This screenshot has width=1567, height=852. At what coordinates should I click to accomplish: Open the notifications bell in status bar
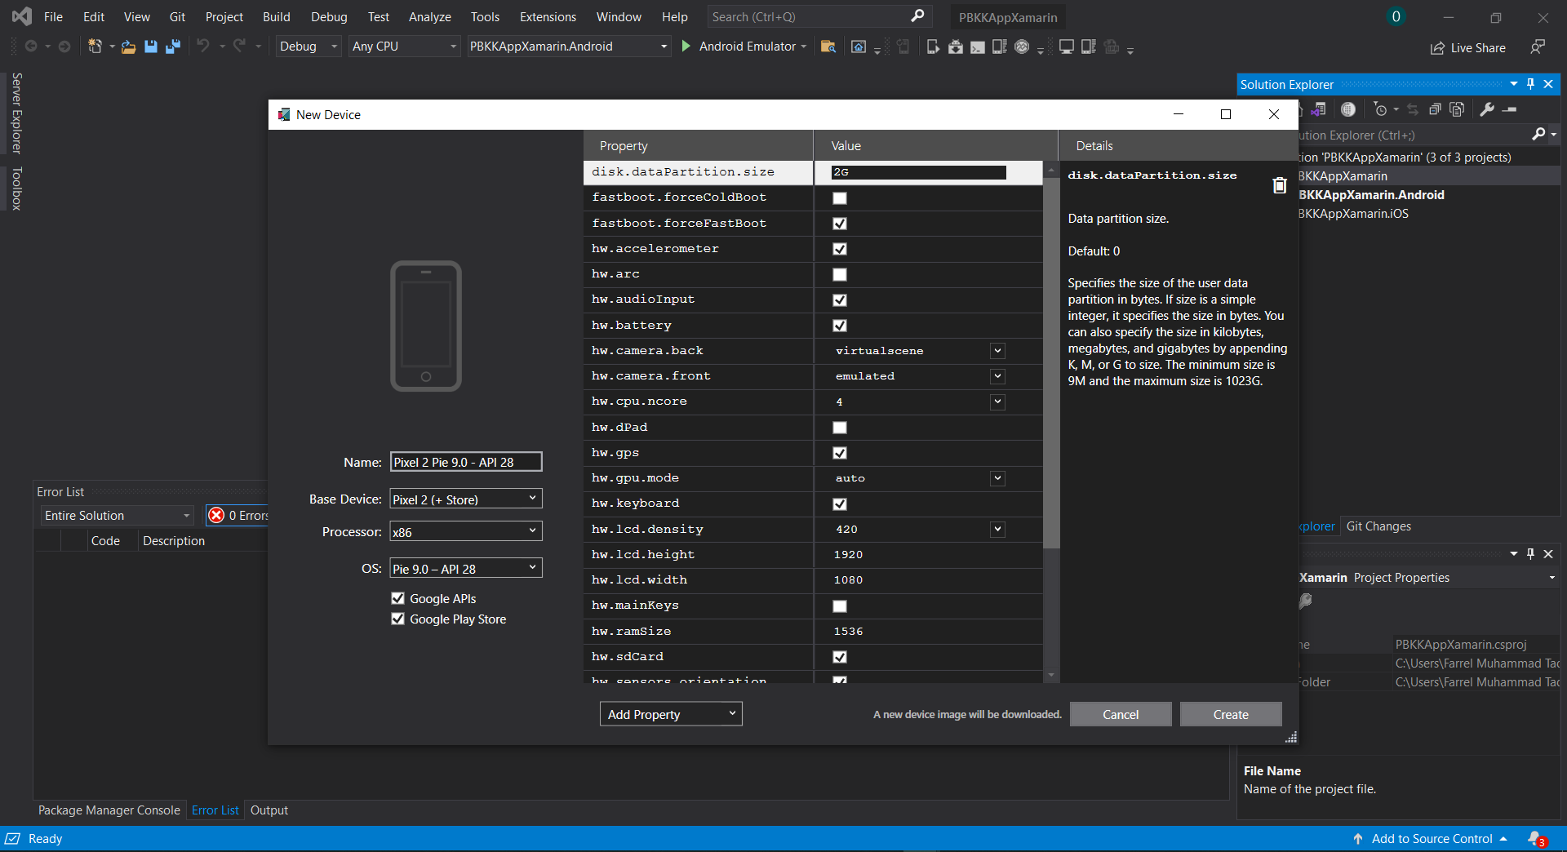[1536, 838]
